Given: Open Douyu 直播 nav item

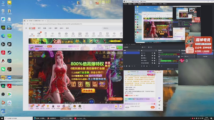Looking at the screenshot, I should pyautogui.click(x=44, y=28).
